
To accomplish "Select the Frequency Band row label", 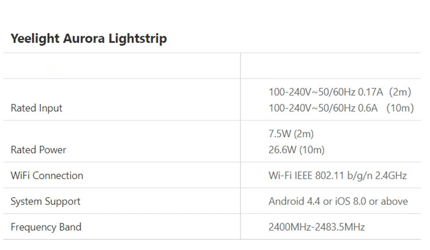I will 46,227.
